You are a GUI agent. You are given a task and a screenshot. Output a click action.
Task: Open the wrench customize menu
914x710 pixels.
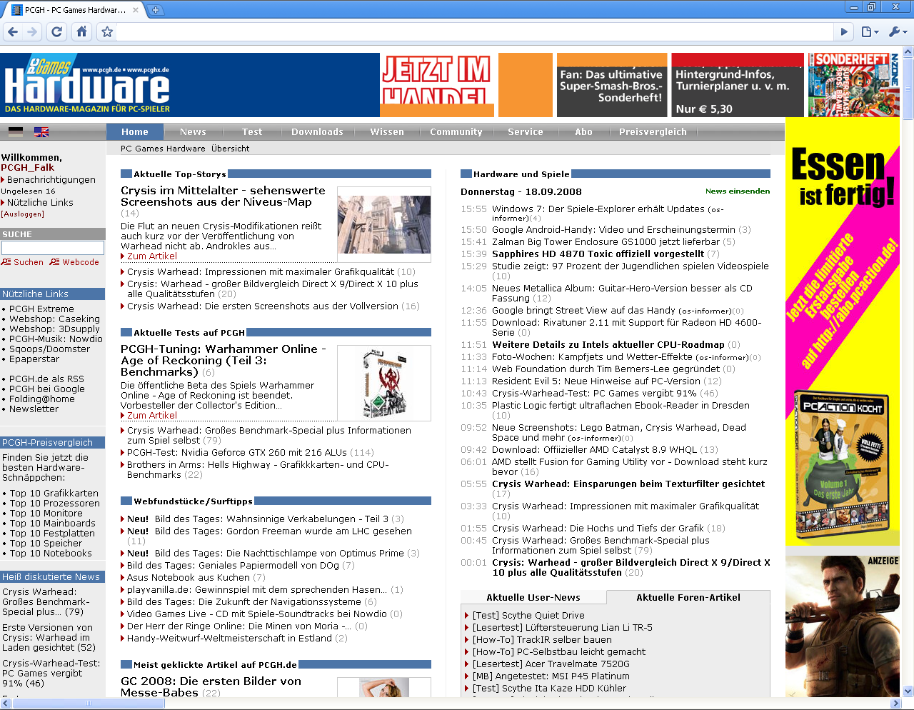(x=897, y=31)
